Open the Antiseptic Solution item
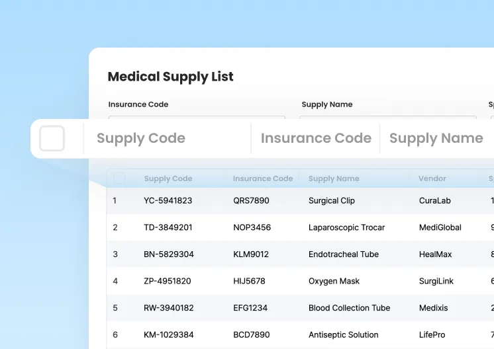494x349 pixels. pos(343,335)
